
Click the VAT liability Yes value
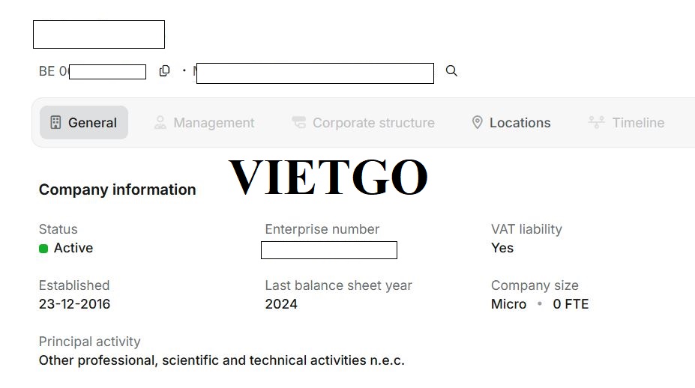[502, 248]
